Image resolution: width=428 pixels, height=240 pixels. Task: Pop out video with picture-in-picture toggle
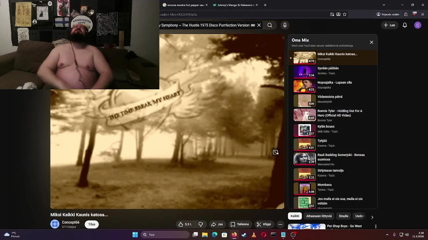pyautogui.click(x=276, y=152)
